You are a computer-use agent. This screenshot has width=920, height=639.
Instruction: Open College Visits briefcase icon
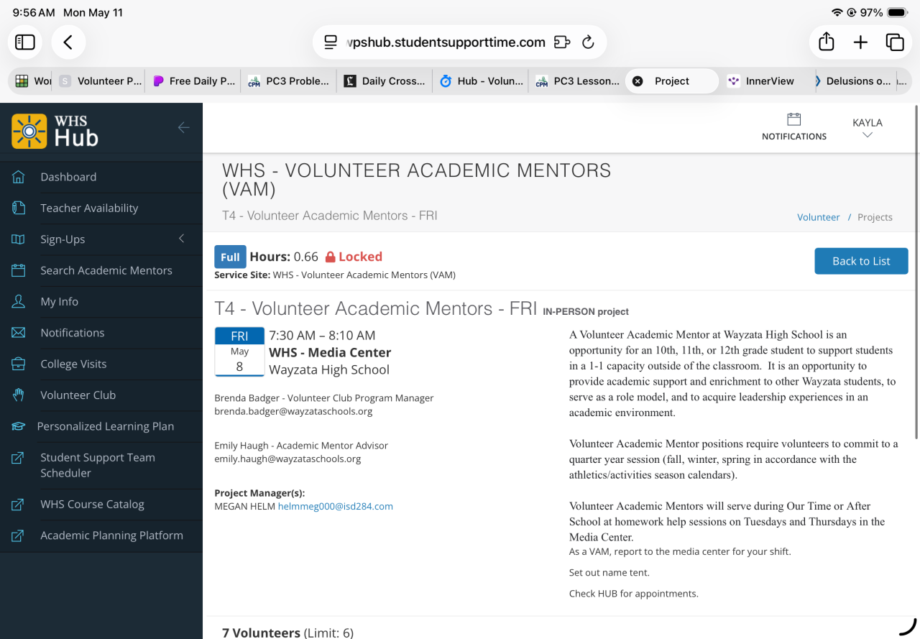click(19, 364)
